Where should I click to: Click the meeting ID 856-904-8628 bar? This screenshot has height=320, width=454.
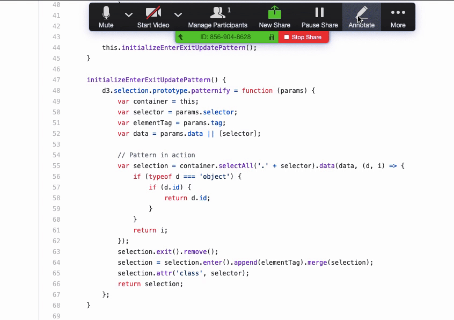[225, 37]
